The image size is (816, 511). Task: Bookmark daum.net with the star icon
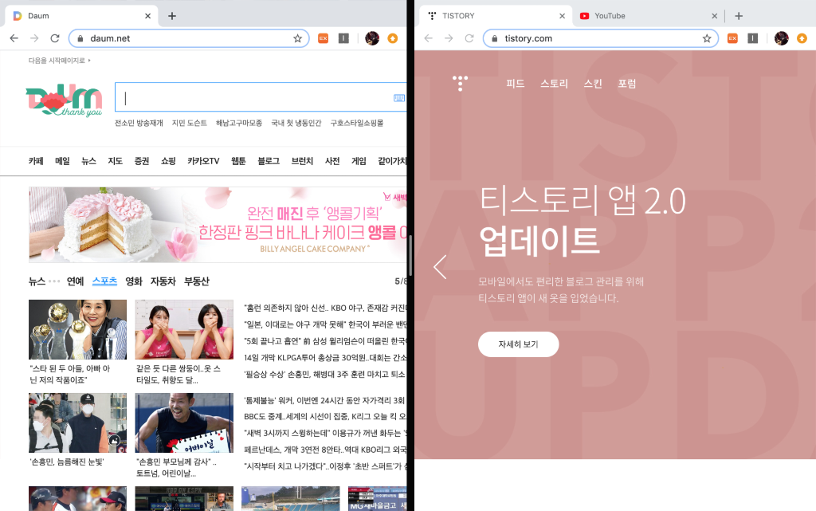pos(298,38)
